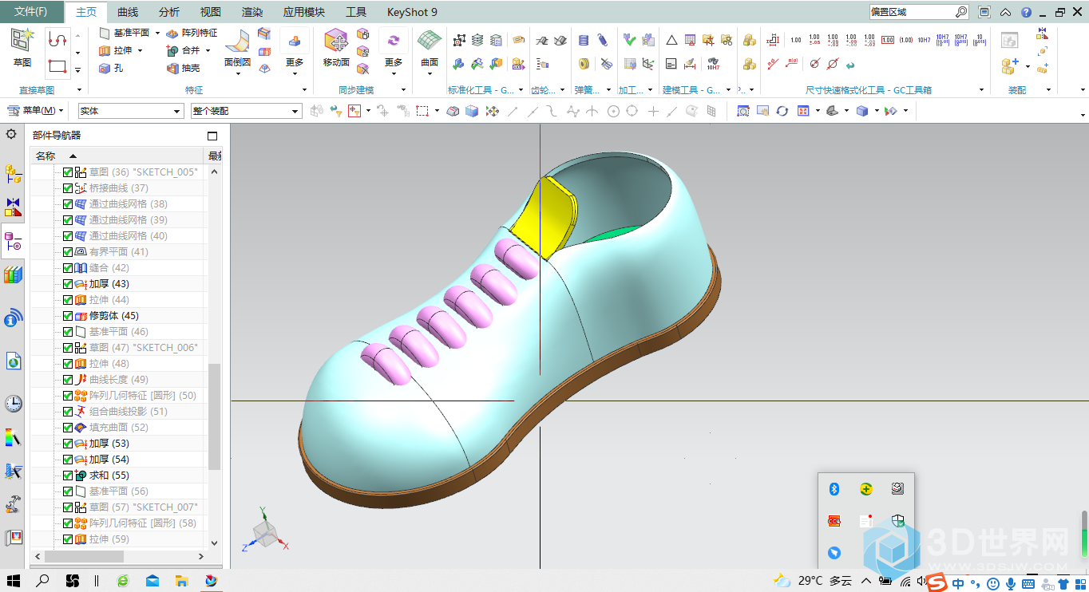Click the 名称 column header to sort

click(x=117, y=156)
